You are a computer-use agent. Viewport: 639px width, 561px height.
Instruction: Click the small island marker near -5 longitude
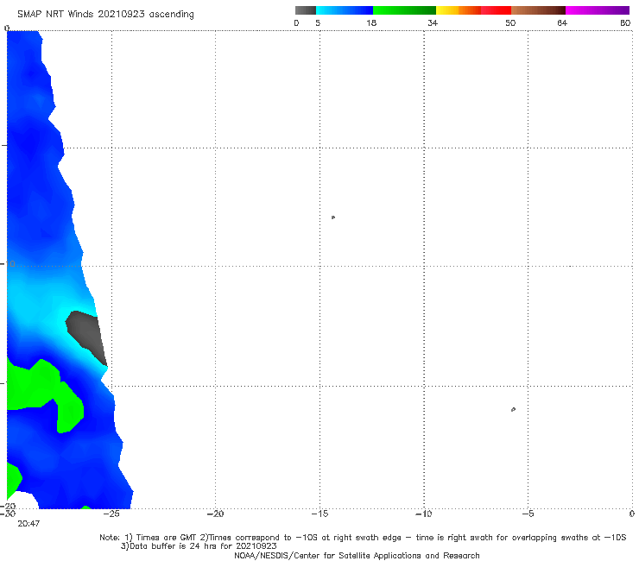[513, 409]
